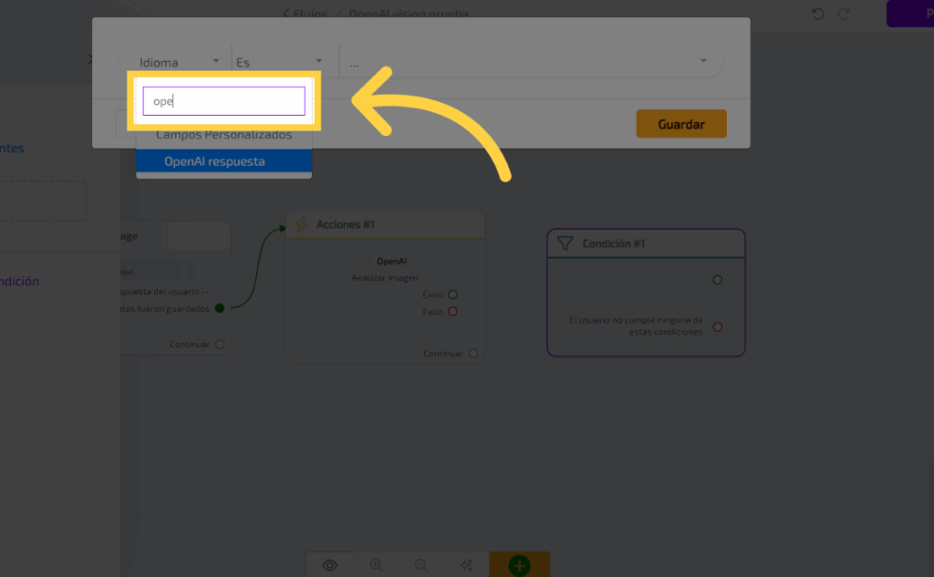Click the search field containing 'ope'
The height and width of the screenshot is (577, 934).
[224, 101]
